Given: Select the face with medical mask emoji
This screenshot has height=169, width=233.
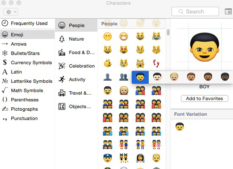Looking at the screenshot, I should 124,36.
